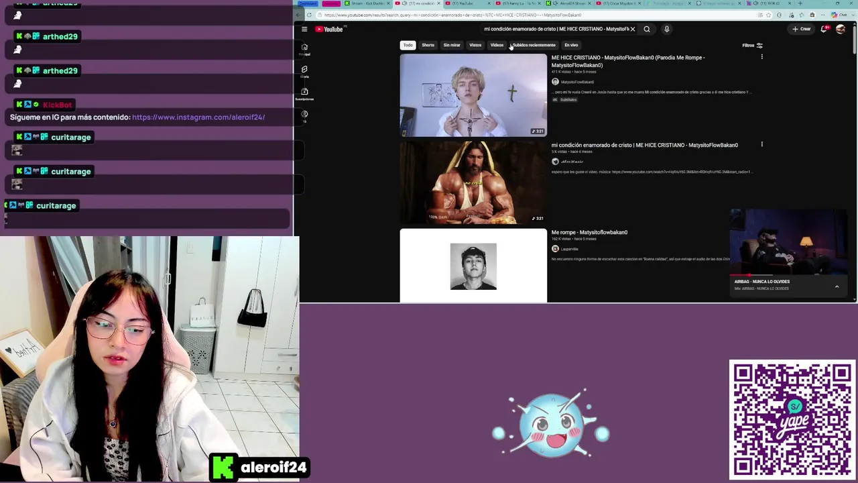Viewport: 858px width, 483px height.
Task: Select the Shorts filter chip
Action: 428,45
